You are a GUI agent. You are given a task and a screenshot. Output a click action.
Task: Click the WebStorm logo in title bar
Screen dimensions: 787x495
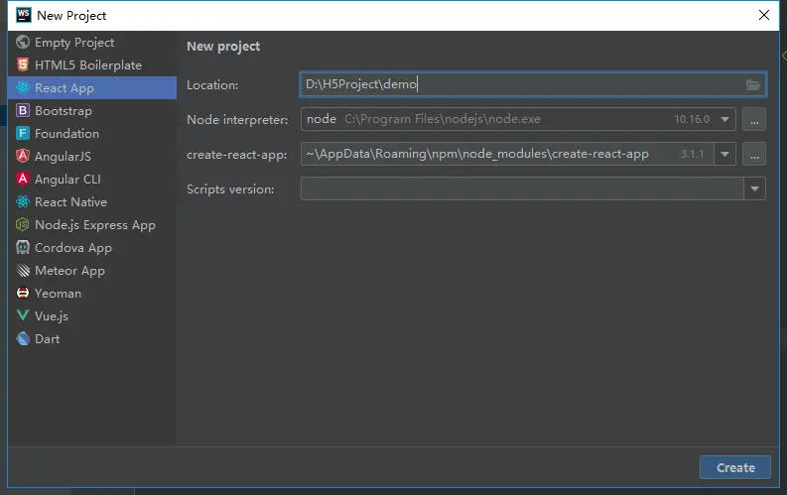click(x=23, y=15)
